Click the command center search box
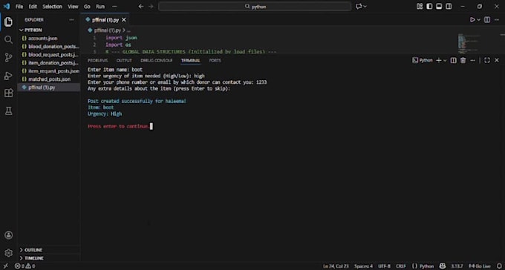The height and width of the screenshot is (270, 505). coord(255,7)
